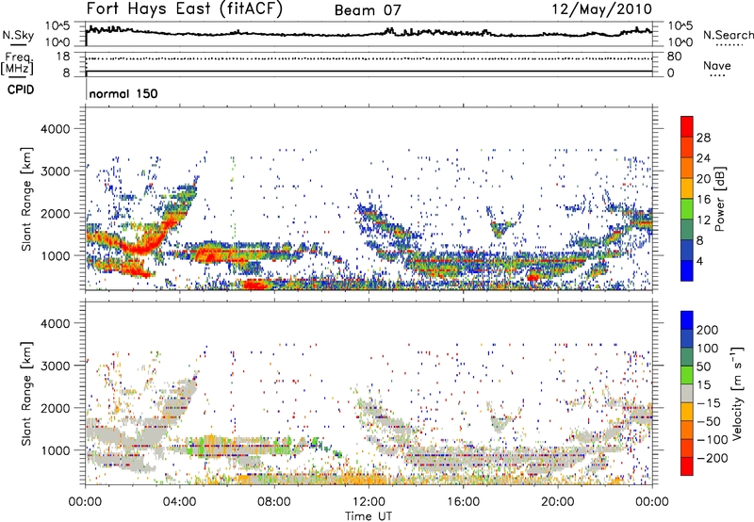
Task: Click the '-200' velocity color bar label
Action: 712,458
